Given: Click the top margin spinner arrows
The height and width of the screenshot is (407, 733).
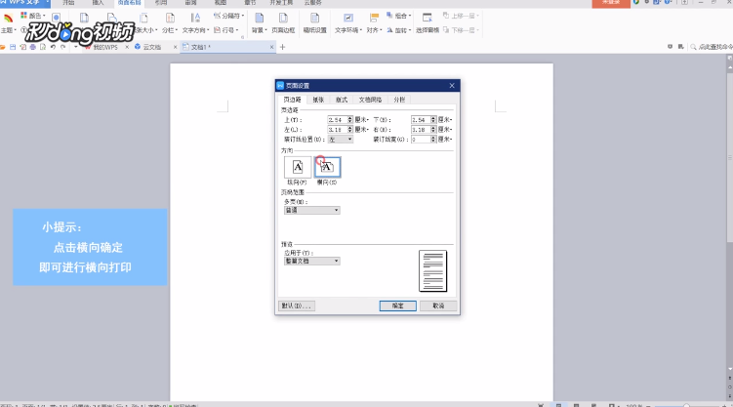Looking at the screenshot, I should 350,120.
